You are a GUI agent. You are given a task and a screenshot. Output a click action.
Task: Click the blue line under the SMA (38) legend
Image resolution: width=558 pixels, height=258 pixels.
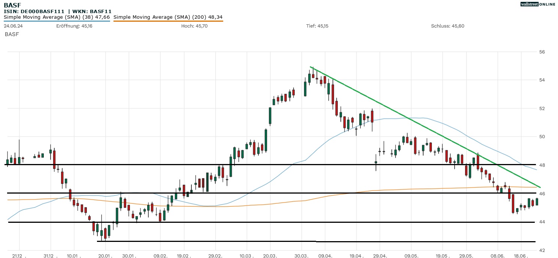pos(57,21)
